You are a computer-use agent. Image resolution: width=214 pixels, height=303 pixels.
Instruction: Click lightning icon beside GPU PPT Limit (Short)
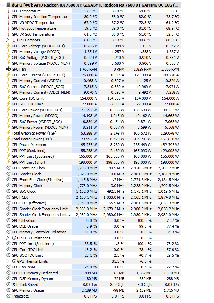[9, 162]
